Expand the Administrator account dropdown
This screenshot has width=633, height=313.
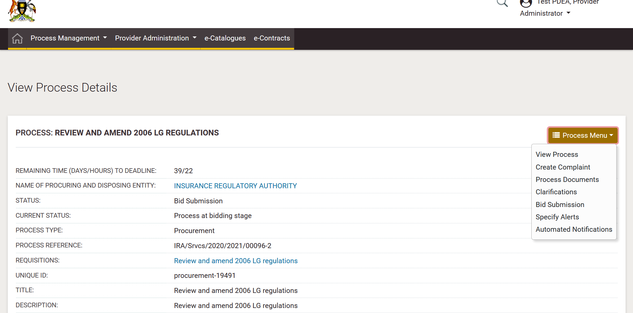pyautogui.click(x=545, y=13)
